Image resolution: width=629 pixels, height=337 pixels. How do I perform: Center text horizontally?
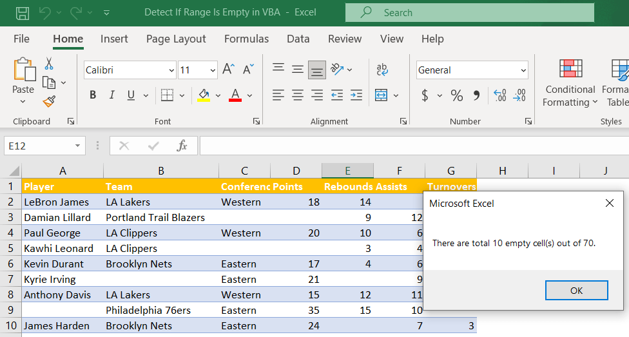(298, 95)
